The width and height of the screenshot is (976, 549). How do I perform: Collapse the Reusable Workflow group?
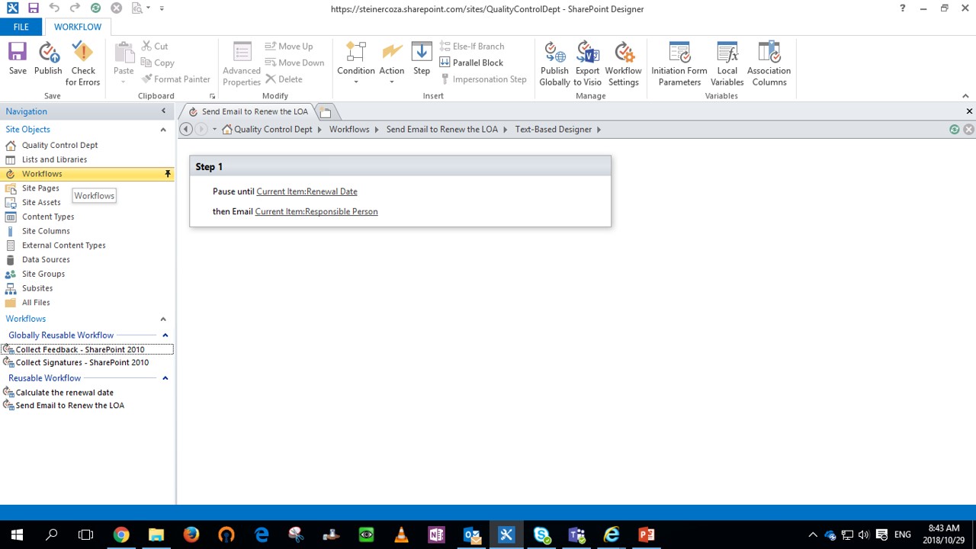(x=165, y=378)
